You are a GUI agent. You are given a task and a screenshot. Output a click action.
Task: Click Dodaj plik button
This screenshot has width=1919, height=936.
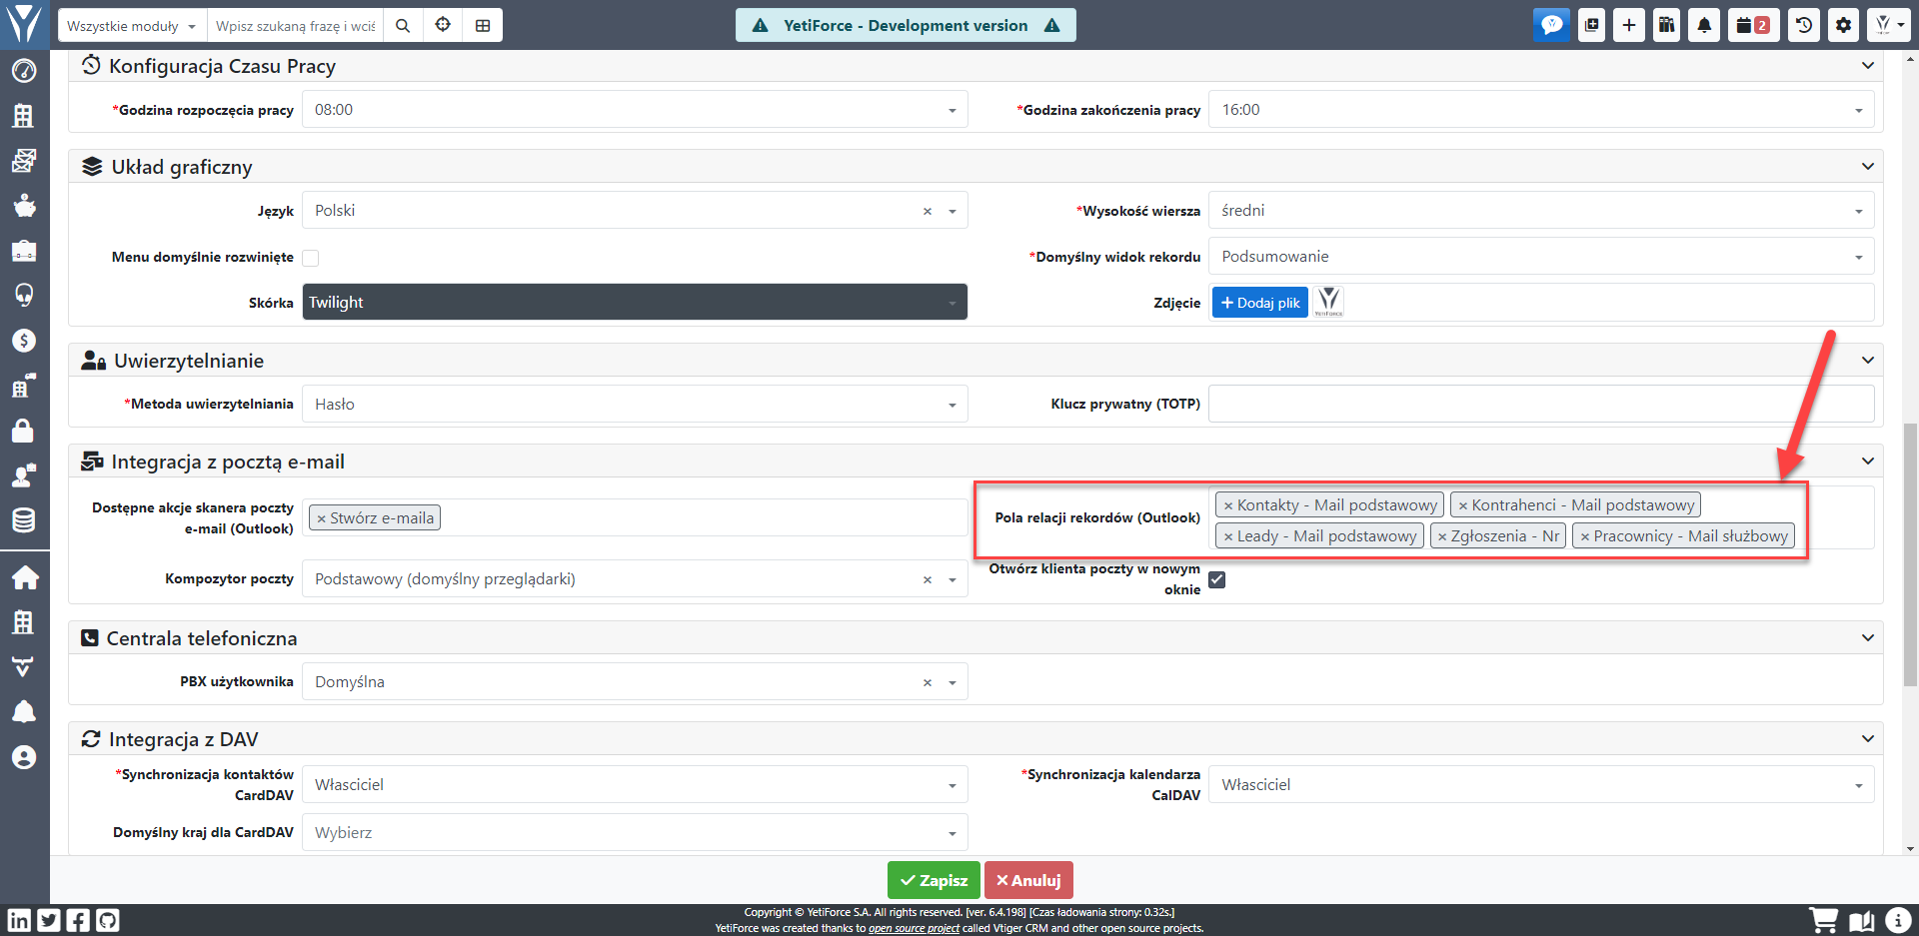[1259, 303]
